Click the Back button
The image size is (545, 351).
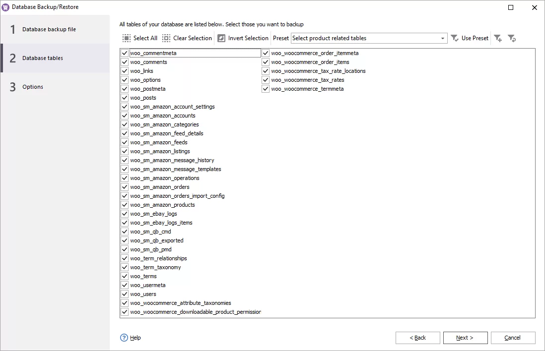tap(417, 338)
